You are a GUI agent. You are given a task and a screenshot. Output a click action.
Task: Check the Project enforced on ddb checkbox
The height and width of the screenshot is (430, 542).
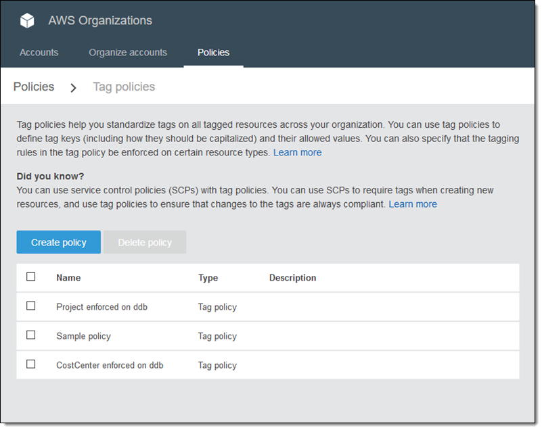31,306
